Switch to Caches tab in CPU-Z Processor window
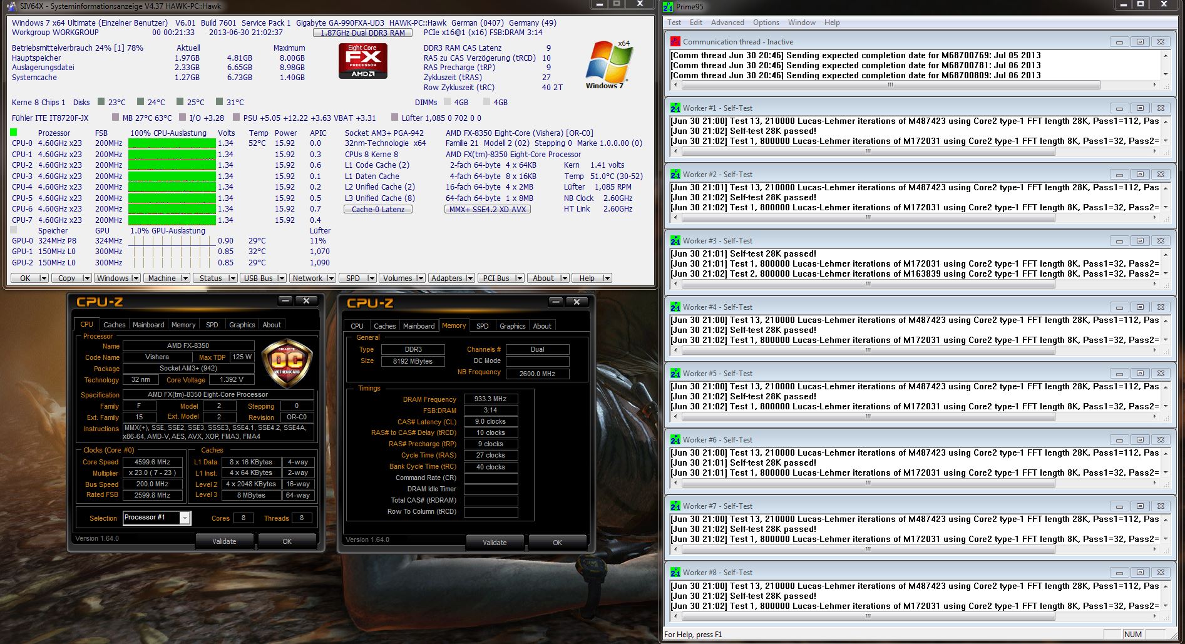This screenshot has width=1185, height=644. (115, 325)
